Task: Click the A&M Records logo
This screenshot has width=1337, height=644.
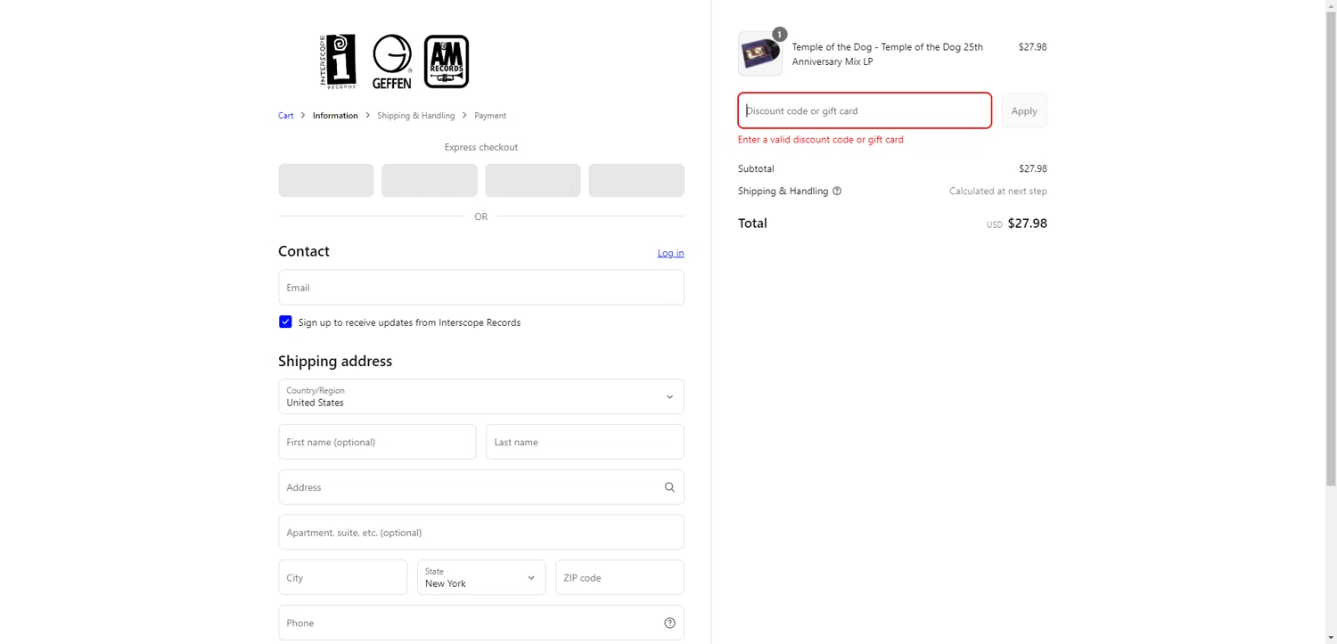Action: pyautogui.click(x=447, y=61)
